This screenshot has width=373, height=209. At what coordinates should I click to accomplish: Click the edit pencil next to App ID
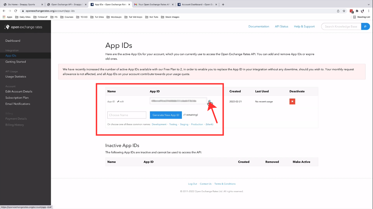tap(120, 102)
